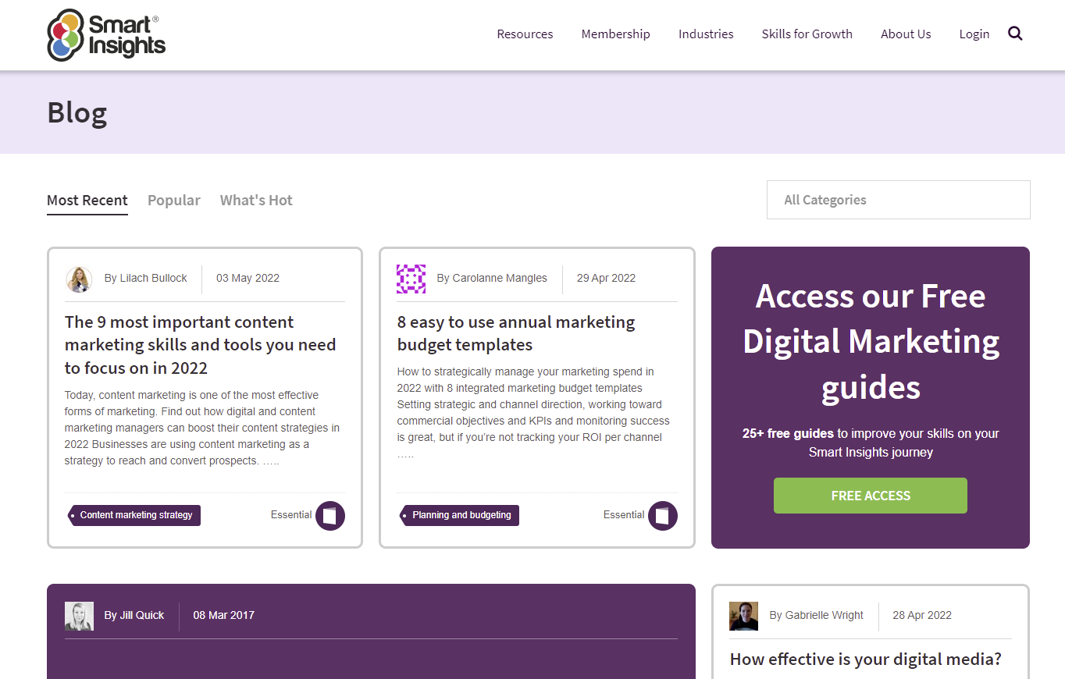Click the Login link
Viewport: 1065px width, 679px height.
tap(974, 34)
